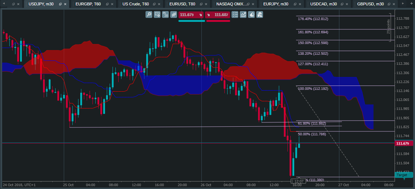
Task: Click the teal sentiment bar
Action: click(192, 21)
